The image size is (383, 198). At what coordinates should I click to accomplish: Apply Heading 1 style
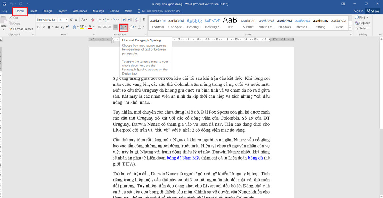tap(194, 23)
